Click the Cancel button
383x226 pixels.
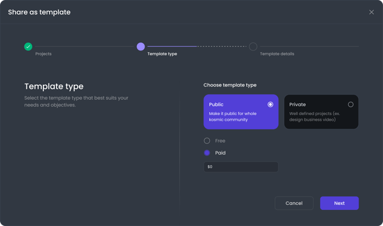coord(294,203)
